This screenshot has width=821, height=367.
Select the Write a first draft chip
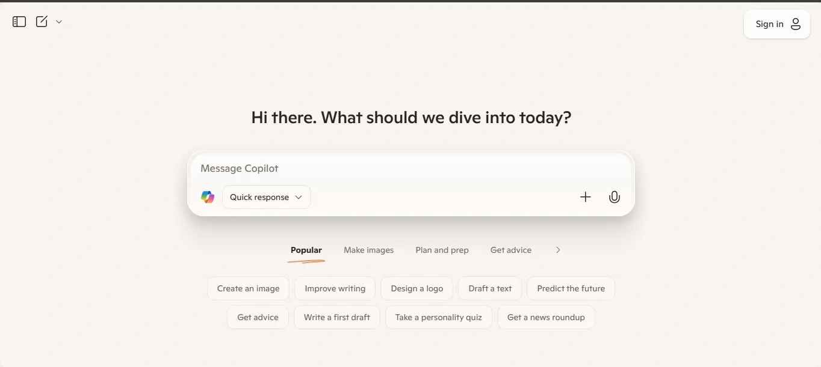pos(337,317)
